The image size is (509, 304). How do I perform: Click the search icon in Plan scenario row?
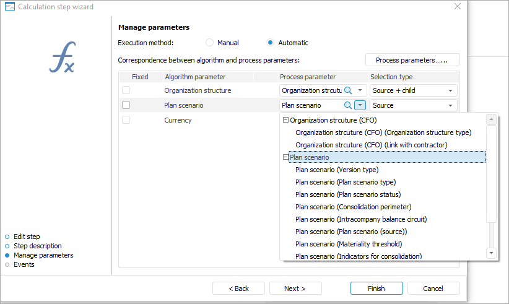[348, 105]
